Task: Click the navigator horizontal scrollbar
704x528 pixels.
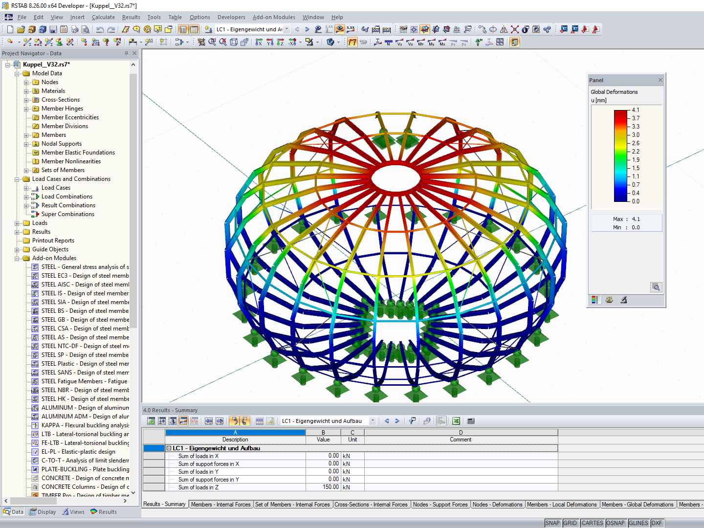Action: pyautogui.click(x=34, y=501)
